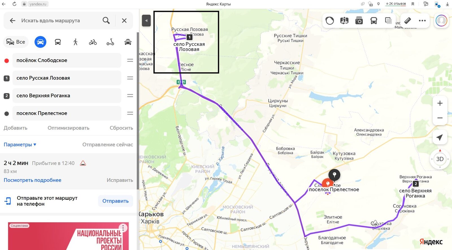Open ad options three-dot menu
The width and height of the screenshot is (452, 250).
pos(123,227)
